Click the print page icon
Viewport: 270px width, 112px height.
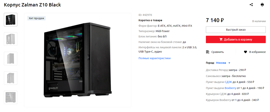[x=262, y=5]
